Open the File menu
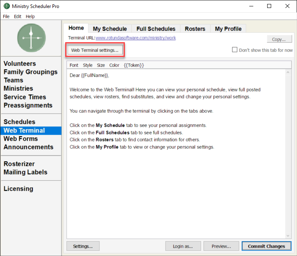The width and height of the screenshot is (297, 256). click(x=6, y=16)
